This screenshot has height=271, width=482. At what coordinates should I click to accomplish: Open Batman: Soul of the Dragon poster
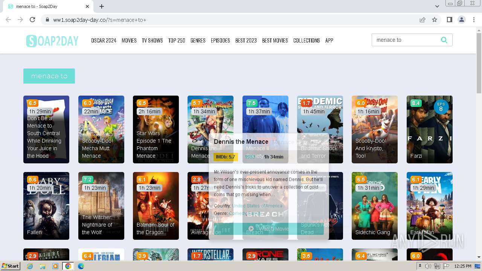(x=156, y=206)
